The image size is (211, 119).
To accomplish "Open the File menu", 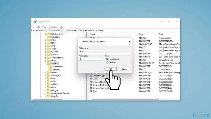I will [33, 27].
